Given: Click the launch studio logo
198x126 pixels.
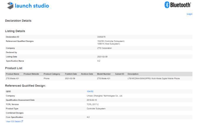Looking at the screenshot, I should 28,6.
